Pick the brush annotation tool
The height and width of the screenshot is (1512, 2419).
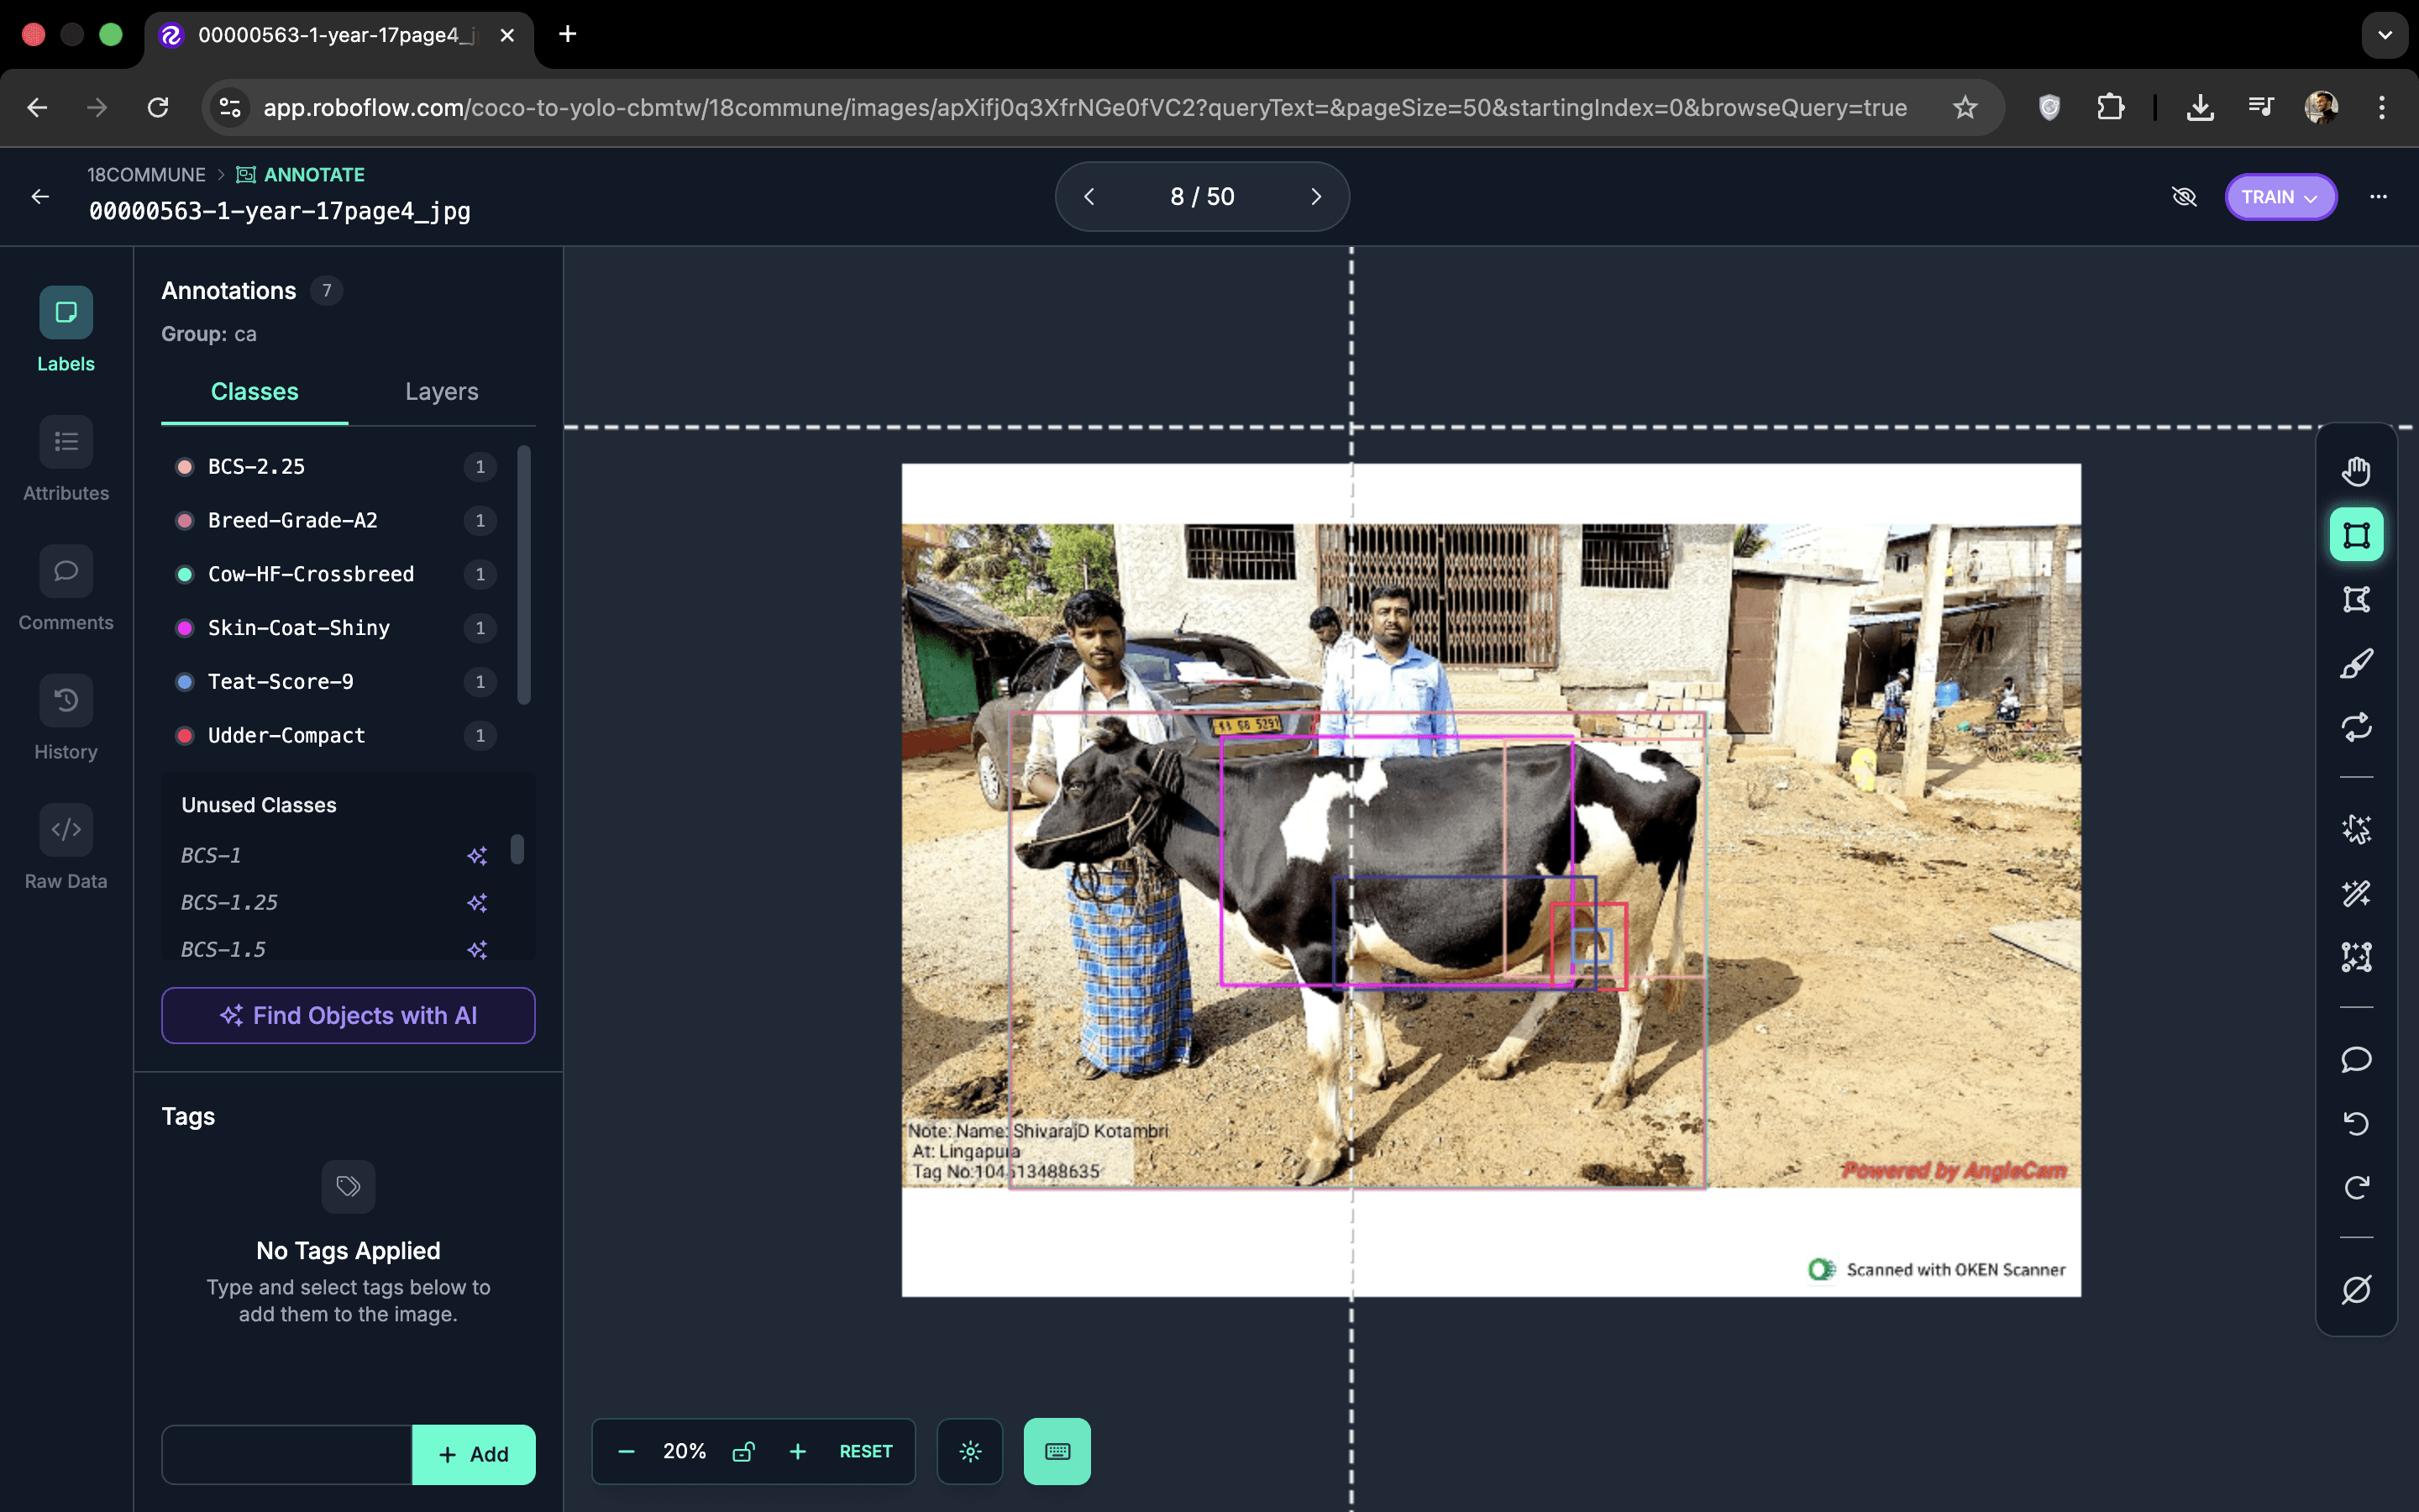point(2356,663)
